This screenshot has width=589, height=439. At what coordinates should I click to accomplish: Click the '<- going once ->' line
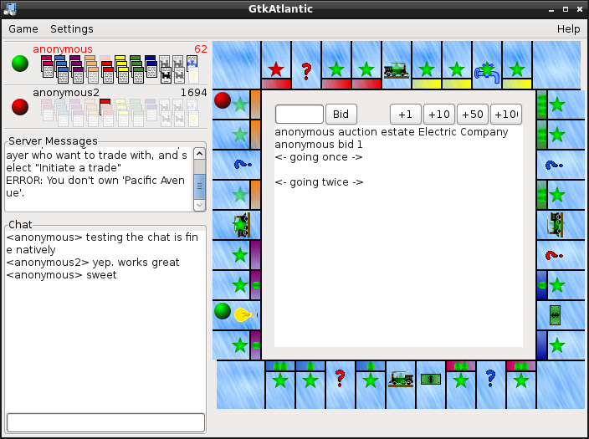pos(319,157)
